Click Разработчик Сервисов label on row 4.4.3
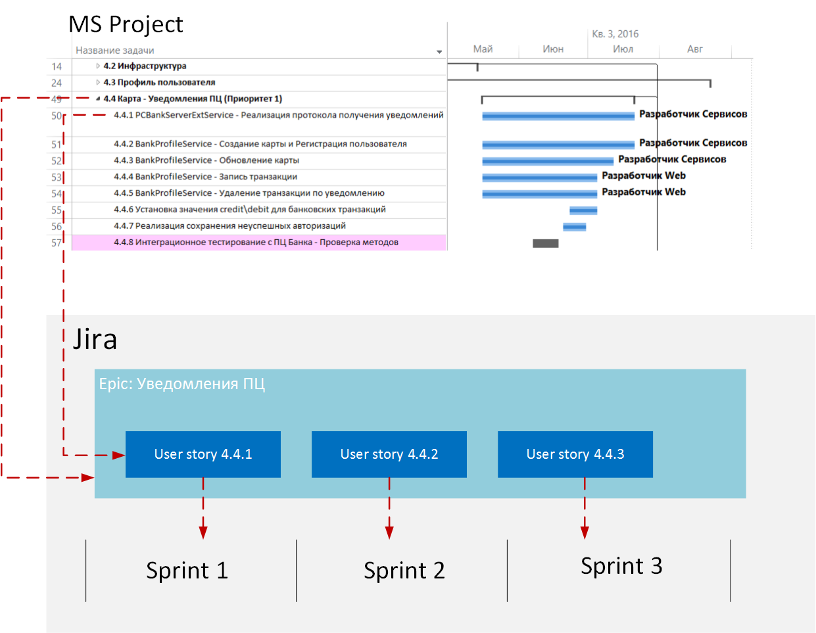The width and height of the screenshot is (816, 633). coord(672,160)
